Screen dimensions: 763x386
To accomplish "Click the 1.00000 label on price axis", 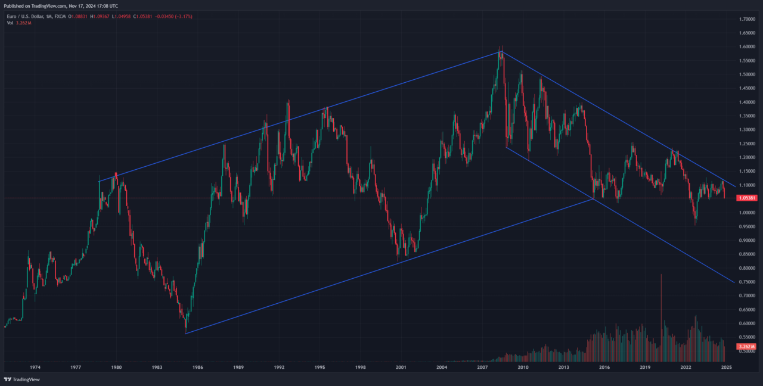I will 748,213.
